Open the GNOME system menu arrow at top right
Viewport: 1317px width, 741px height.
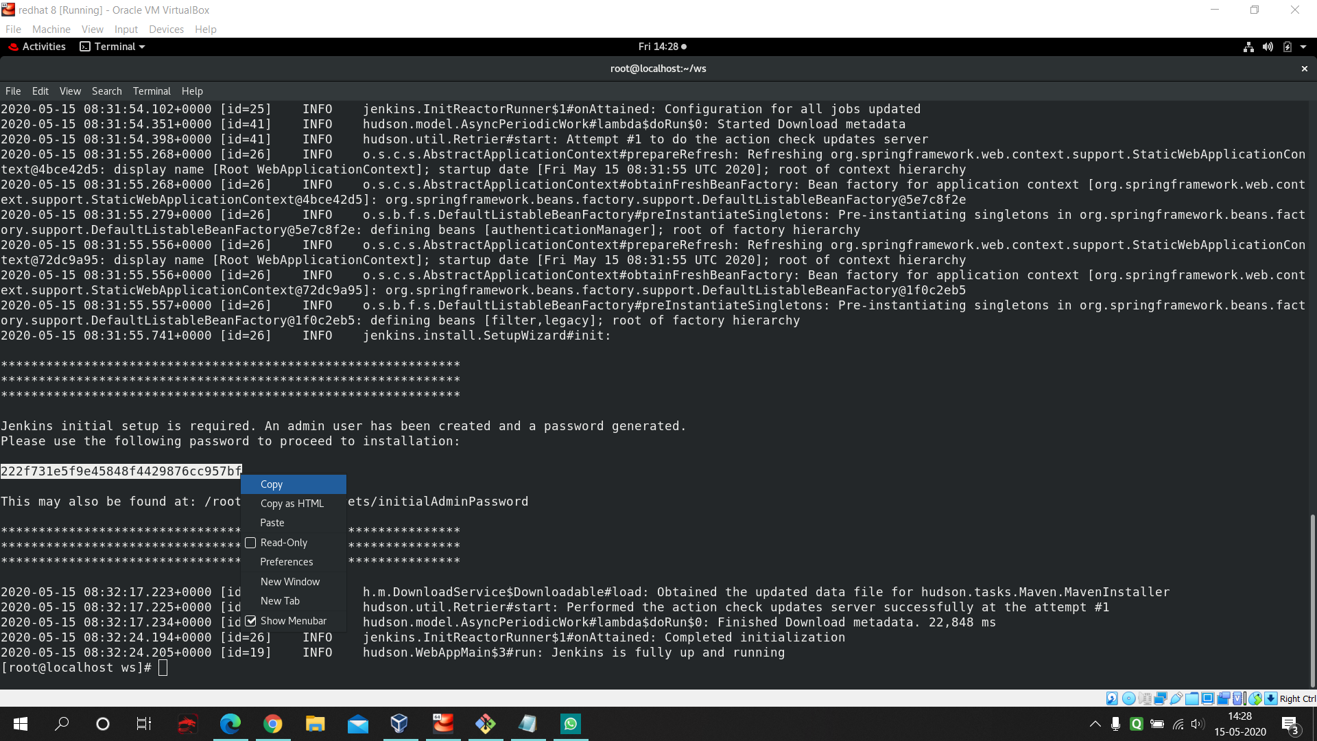[x=1303, y=47]
